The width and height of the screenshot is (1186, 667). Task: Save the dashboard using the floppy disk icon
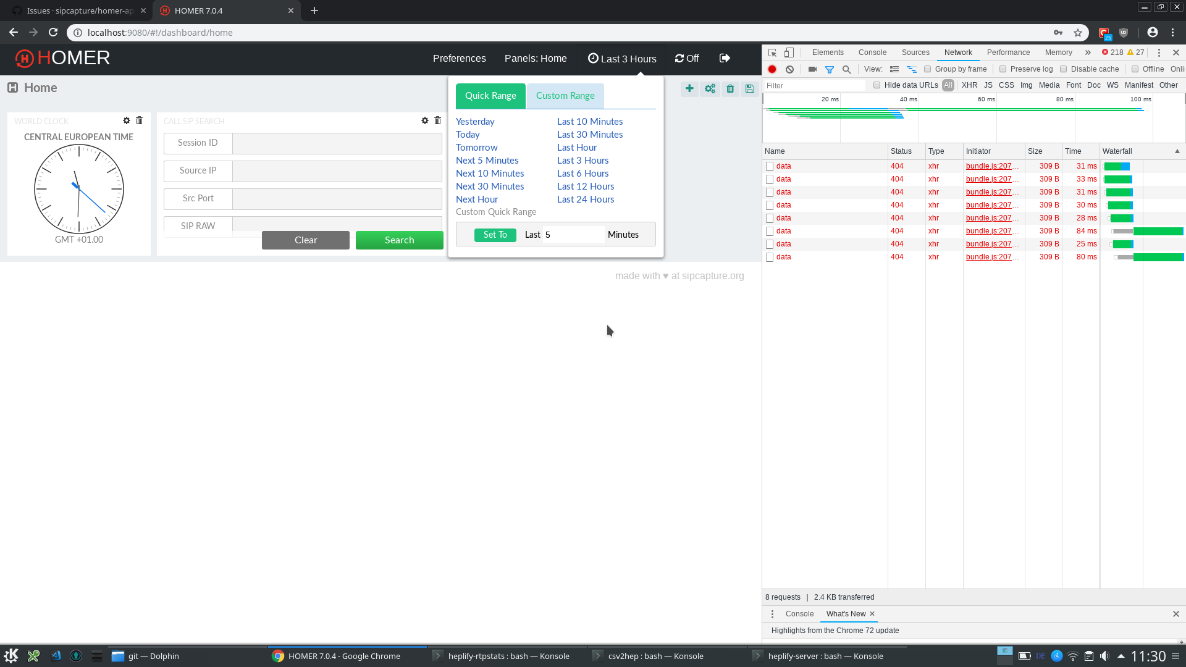coord(749,88)
